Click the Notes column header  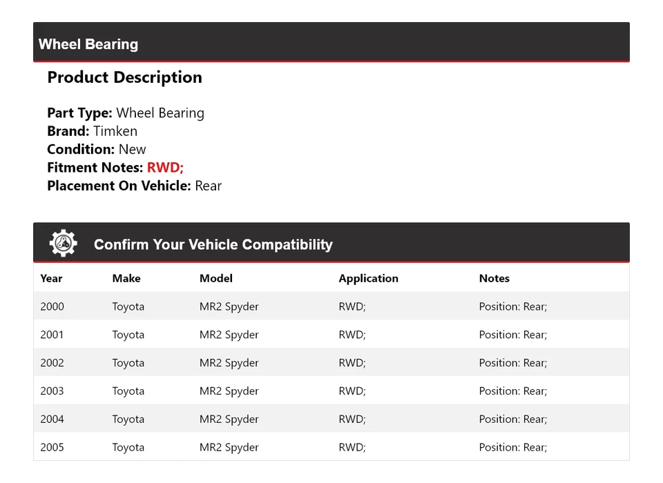coord(494,279)
